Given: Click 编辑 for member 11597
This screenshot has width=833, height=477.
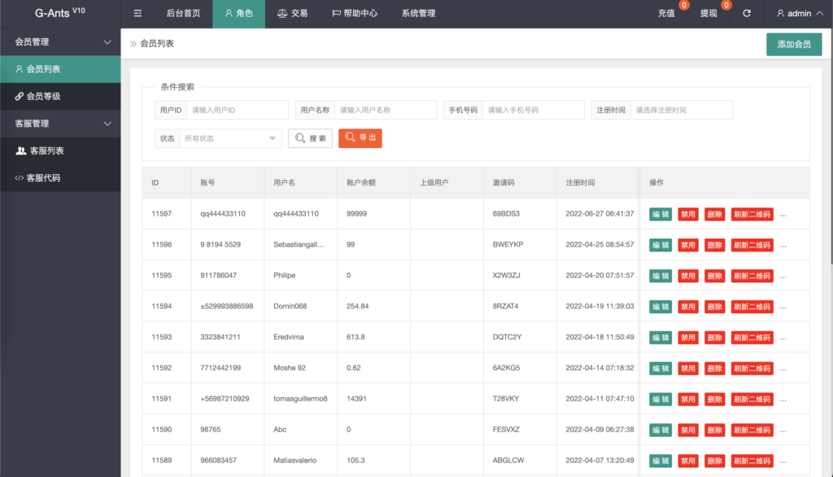Looking at the screenshot, I should 661,214.
